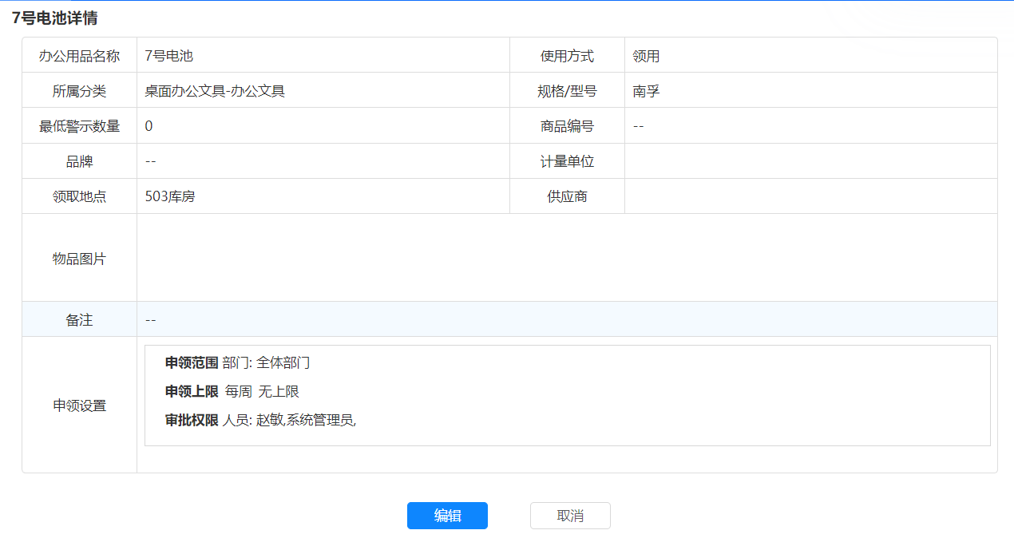Select the 最低警示数量 label
The width and height of the screenshot is (1014, 542).
(79, 126)
